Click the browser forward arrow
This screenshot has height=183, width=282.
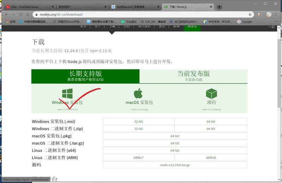pos(14,14)
